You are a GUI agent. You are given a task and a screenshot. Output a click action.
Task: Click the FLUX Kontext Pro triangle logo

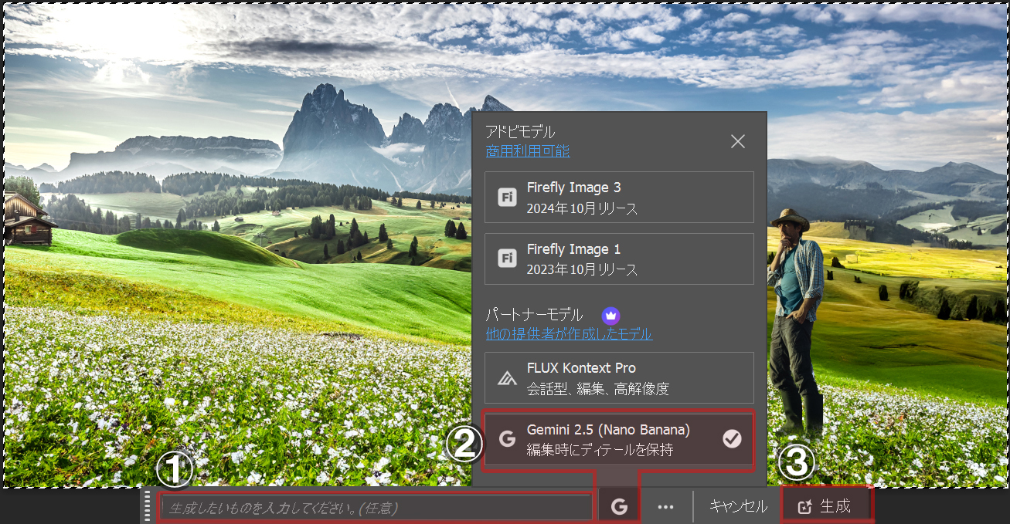point(507,378)
